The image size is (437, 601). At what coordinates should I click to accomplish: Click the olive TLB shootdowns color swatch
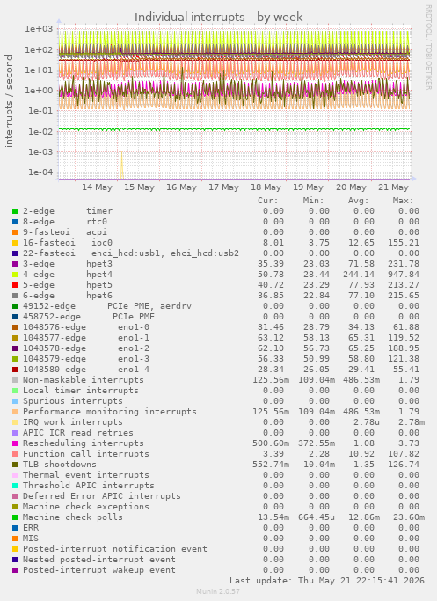pyautogui.click(x=15, y=465)
